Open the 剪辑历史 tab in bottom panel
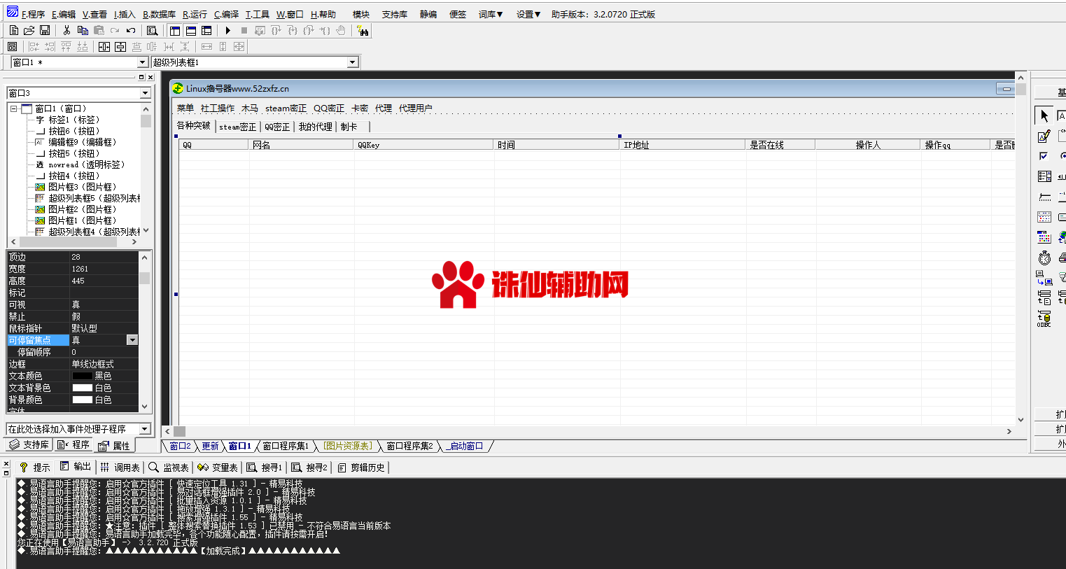Screen dimensions: 1066x569 361,467
